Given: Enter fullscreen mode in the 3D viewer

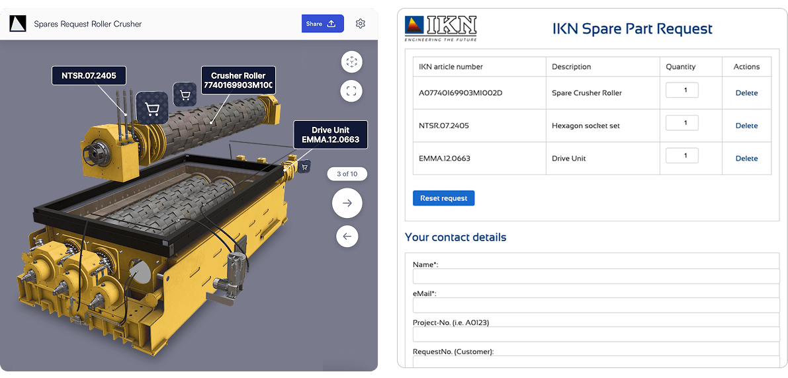Looking at the screenshot, I should tap(351, 91).
